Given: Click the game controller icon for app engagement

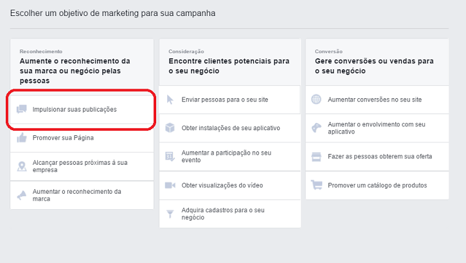Looking at the screenshot, I should [x=316, y=128].
